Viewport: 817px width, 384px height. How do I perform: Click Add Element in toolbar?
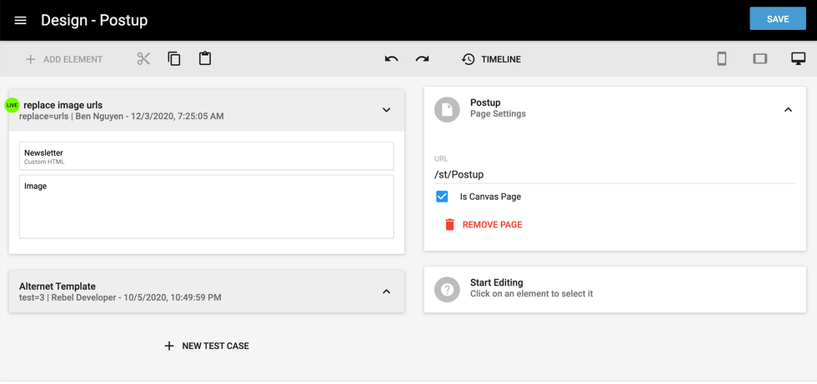64,59
